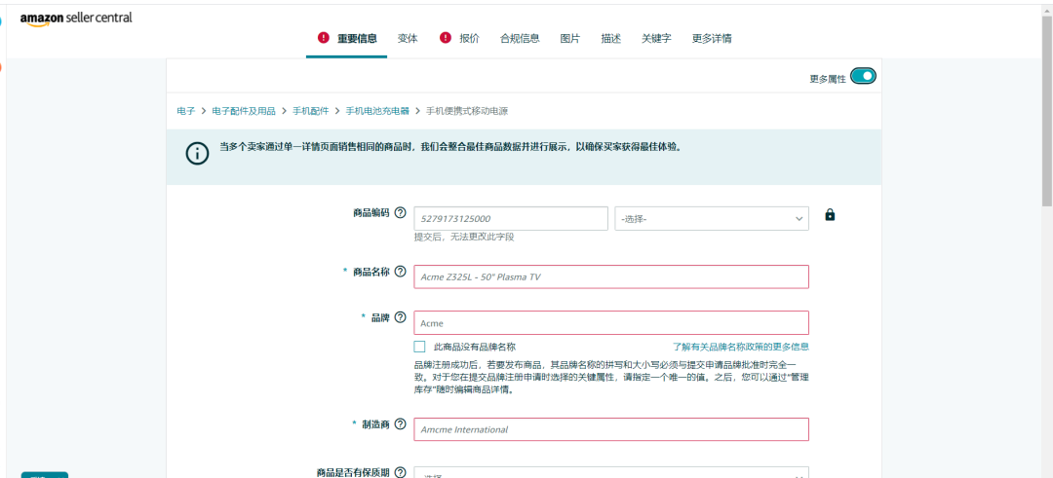This screenshot has width=1053, height=478.
Task: Click 商品名称 input field
Action: [611, 276]
